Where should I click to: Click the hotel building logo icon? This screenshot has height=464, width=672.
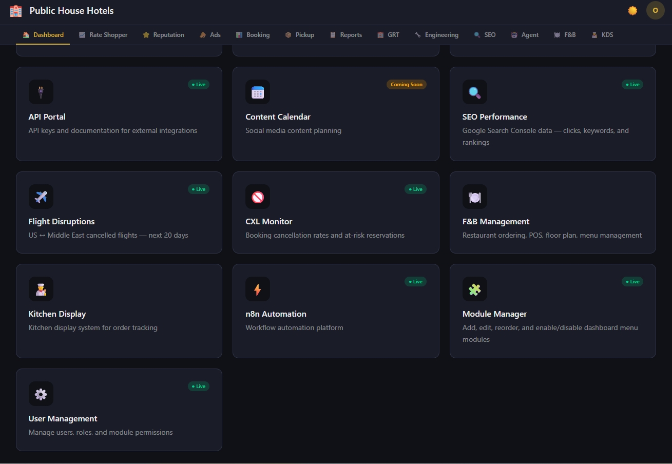[16, 11]
